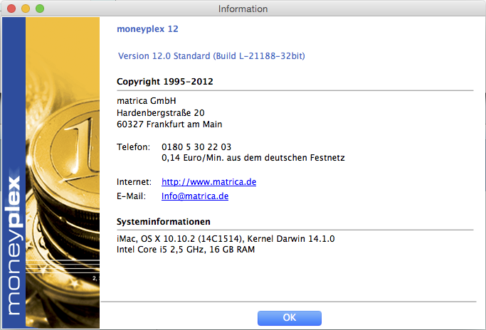This screenshot has height=330, width=486.
Task: Click the 'Telefon:' label
Action: coord(133,147)
